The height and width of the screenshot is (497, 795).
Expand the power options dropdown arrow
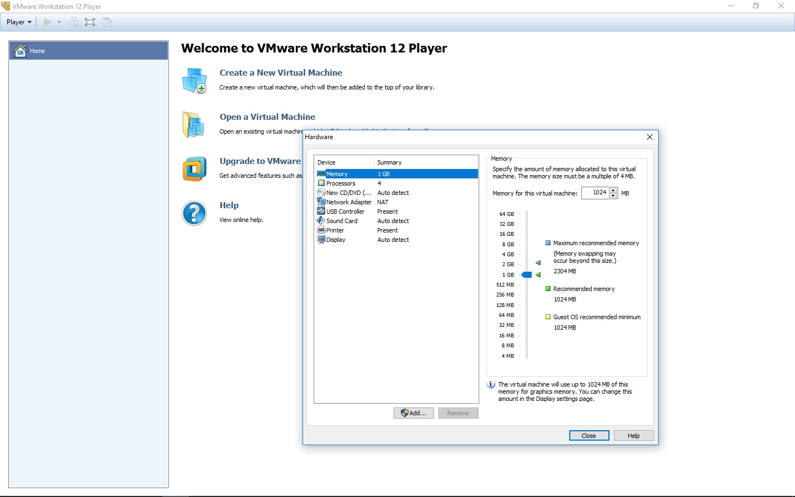(x=59, y=22)
